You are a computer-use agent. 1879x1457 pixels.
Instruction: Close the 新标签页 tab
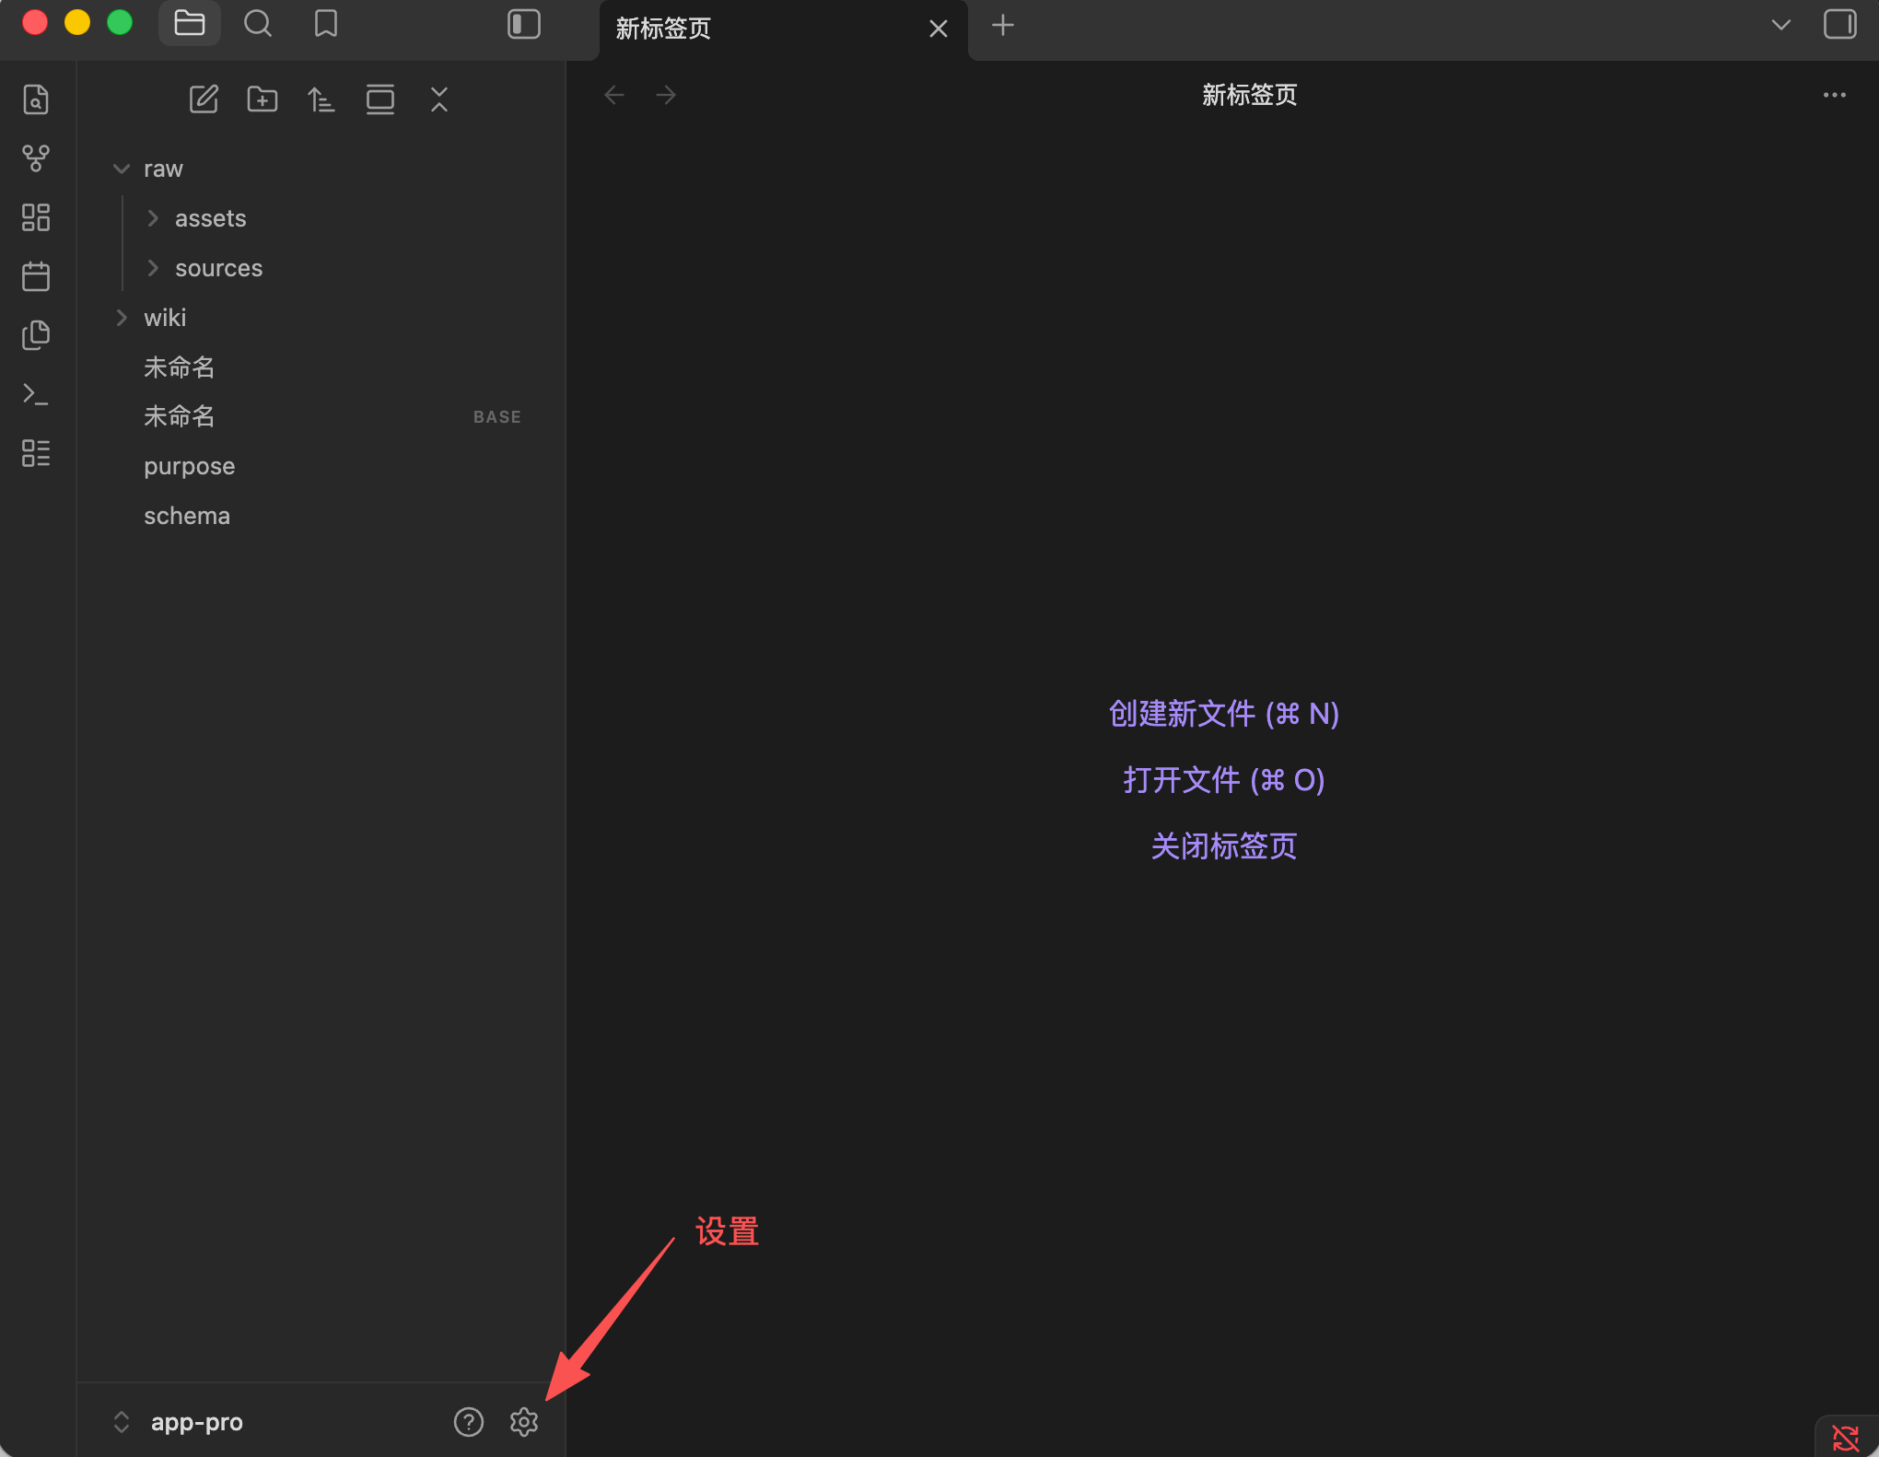point(938,29)
